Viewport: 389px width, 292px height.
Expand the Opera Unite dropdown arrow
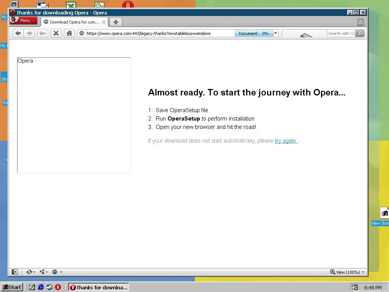click(47, 272)
